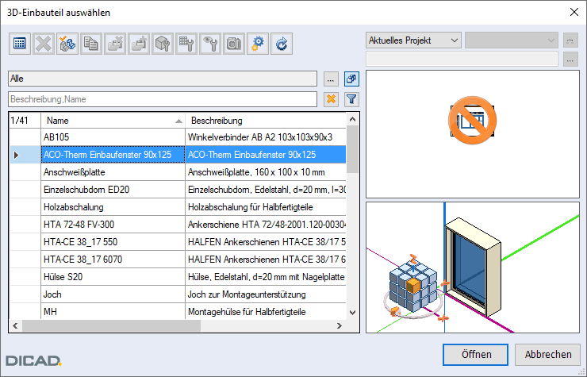Select ACO-Therm Einbaufenster 90x125 name cell
Viewport: 587px width, 377px height.
113,155
